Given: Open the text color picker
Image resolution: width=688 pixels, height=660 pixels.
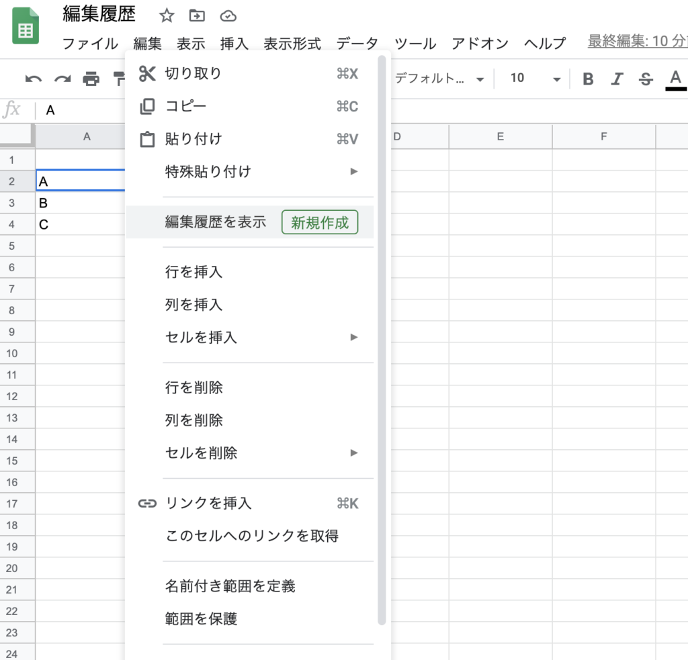Looking at the screenshot, I should (x=676, y=79).
